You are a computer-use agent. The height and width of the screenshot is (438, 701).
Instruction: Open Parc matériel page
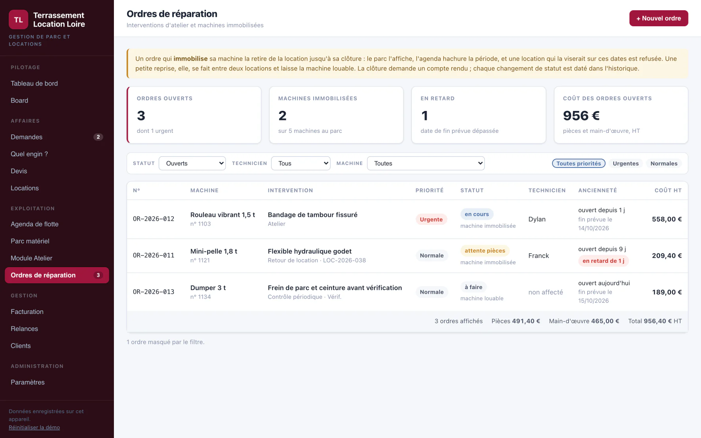pyautogui.click(x=57, y=241)
